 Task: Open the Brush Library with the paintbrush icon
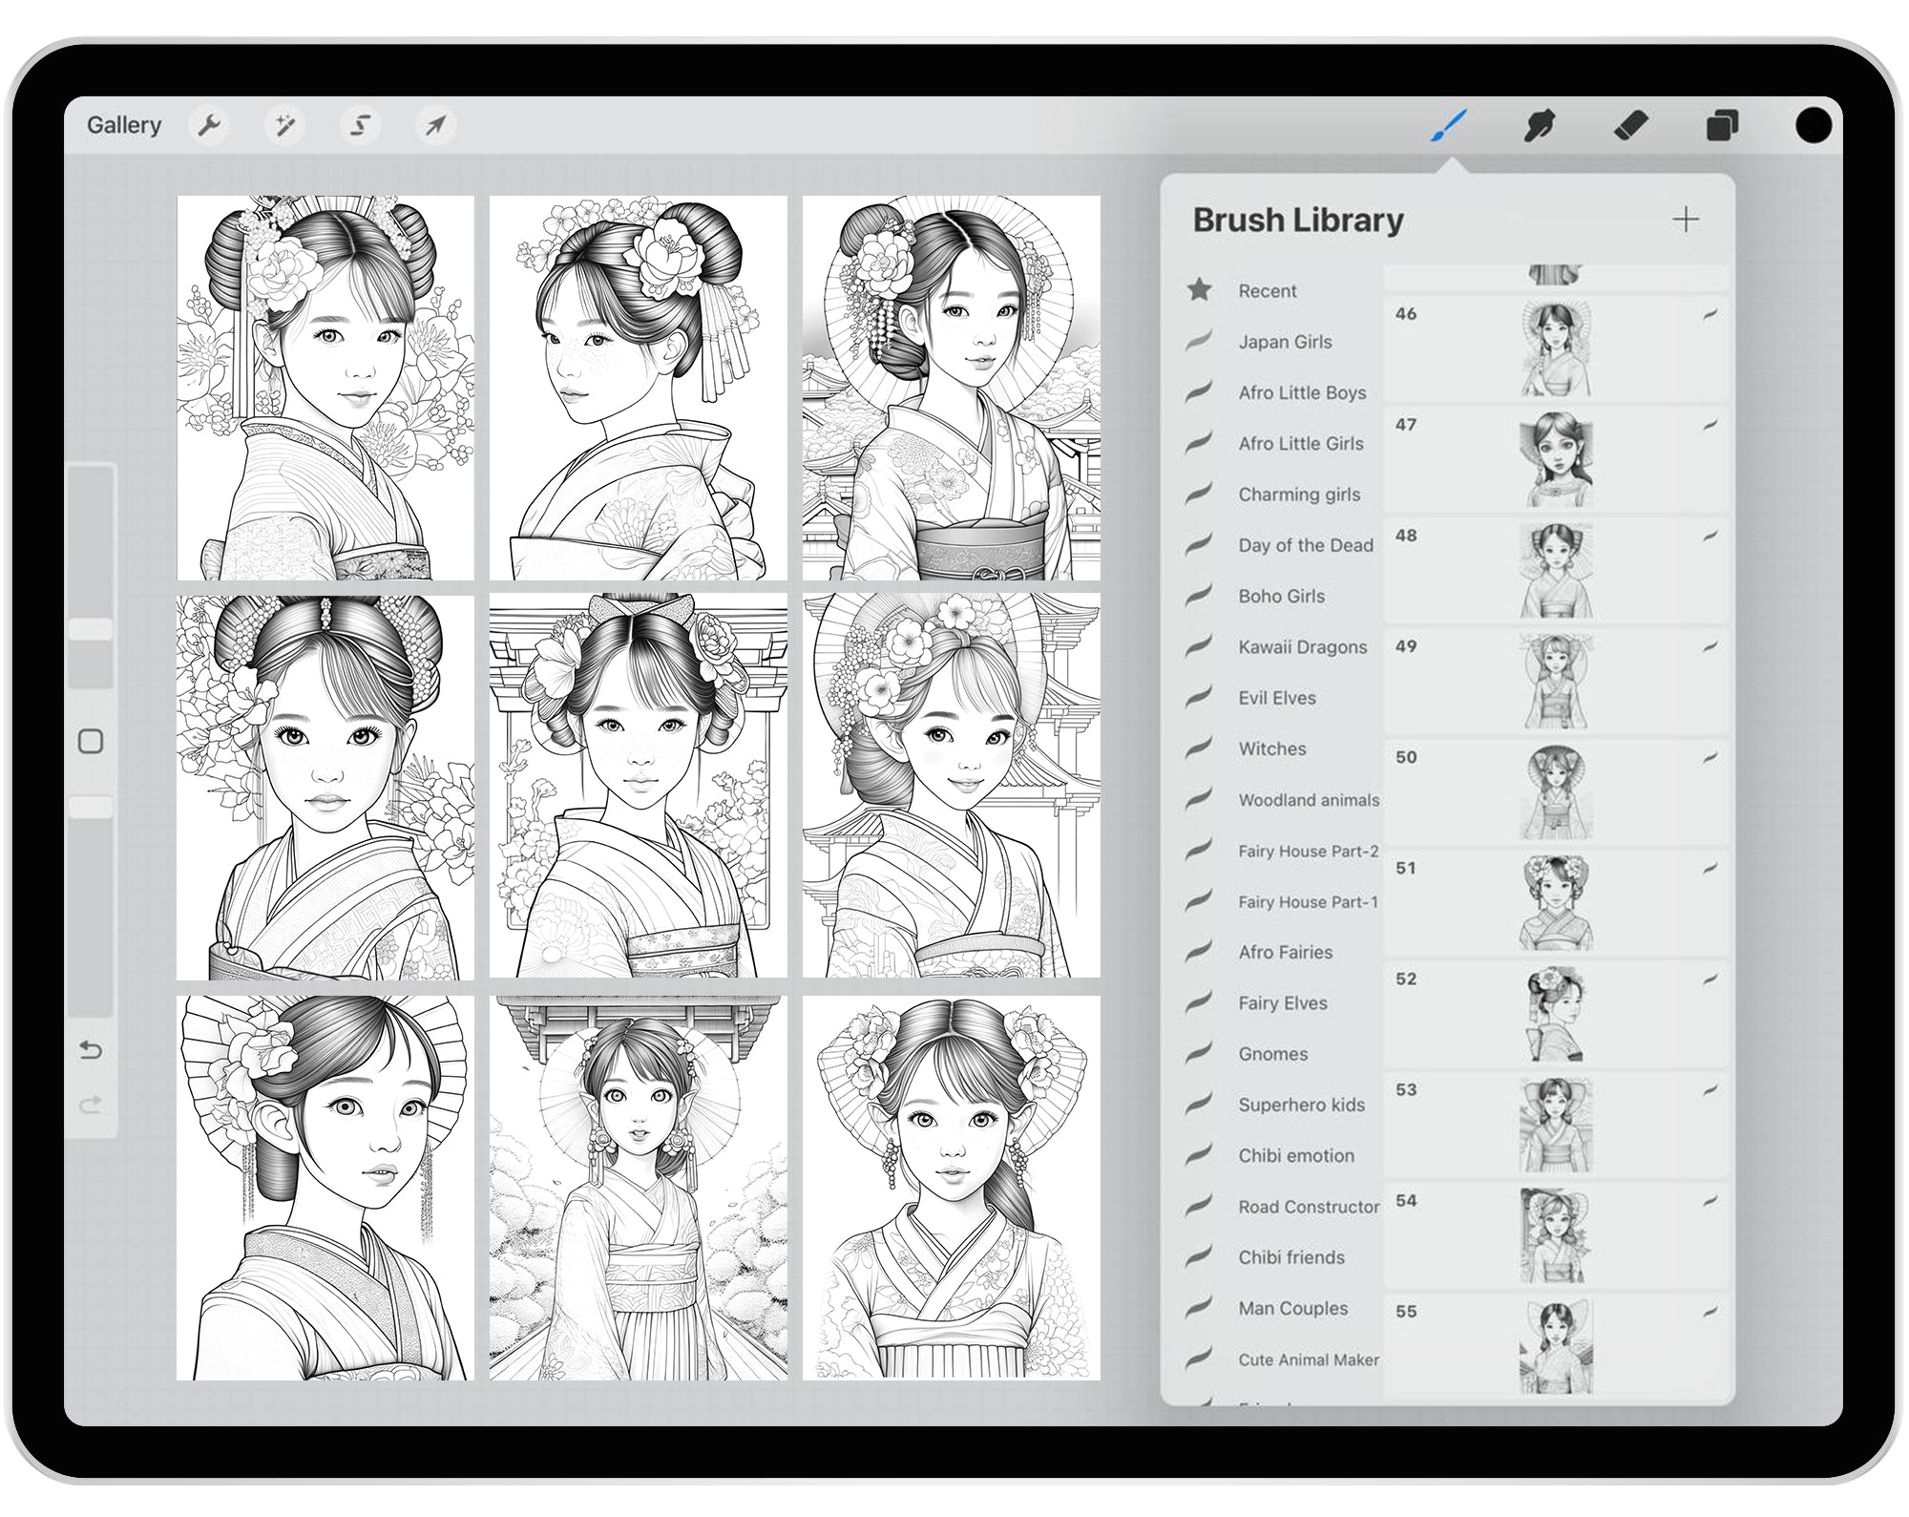point(1447,124)
